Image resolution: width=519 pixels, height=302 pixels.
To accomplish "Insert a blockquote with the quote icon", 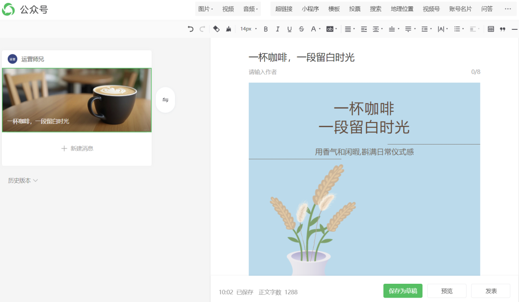I will click(503, 29).
